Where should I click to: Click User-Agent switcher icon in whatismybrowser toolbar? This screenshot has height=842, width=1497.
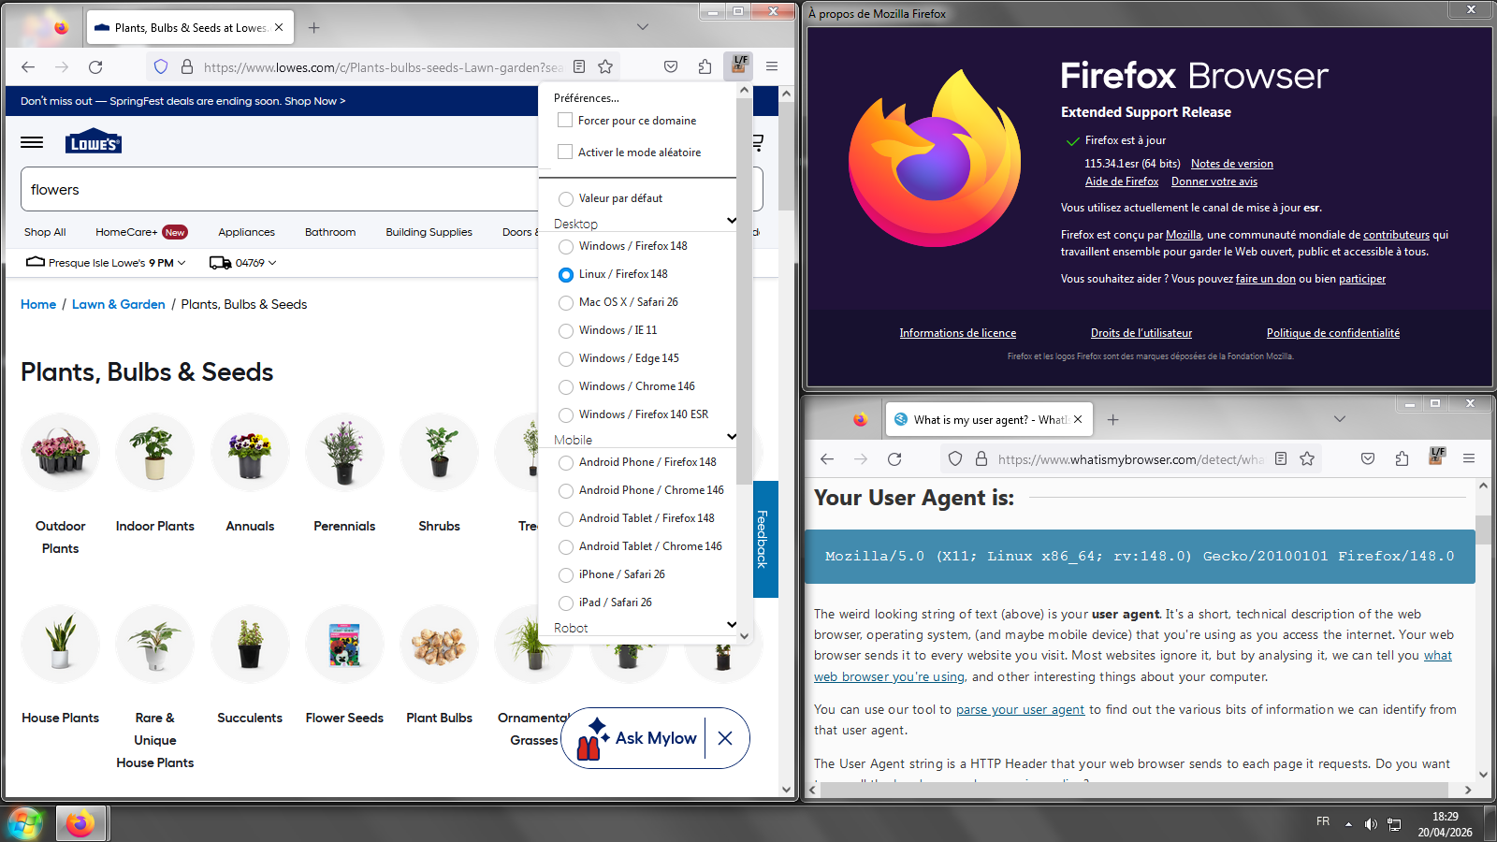coord(1437,457)
